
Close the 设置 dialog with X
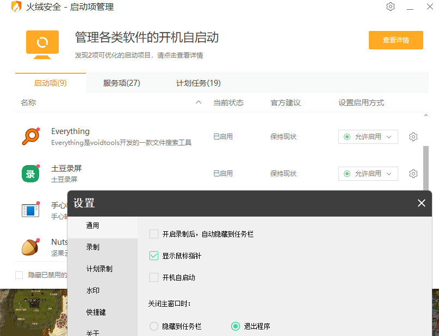421,203
